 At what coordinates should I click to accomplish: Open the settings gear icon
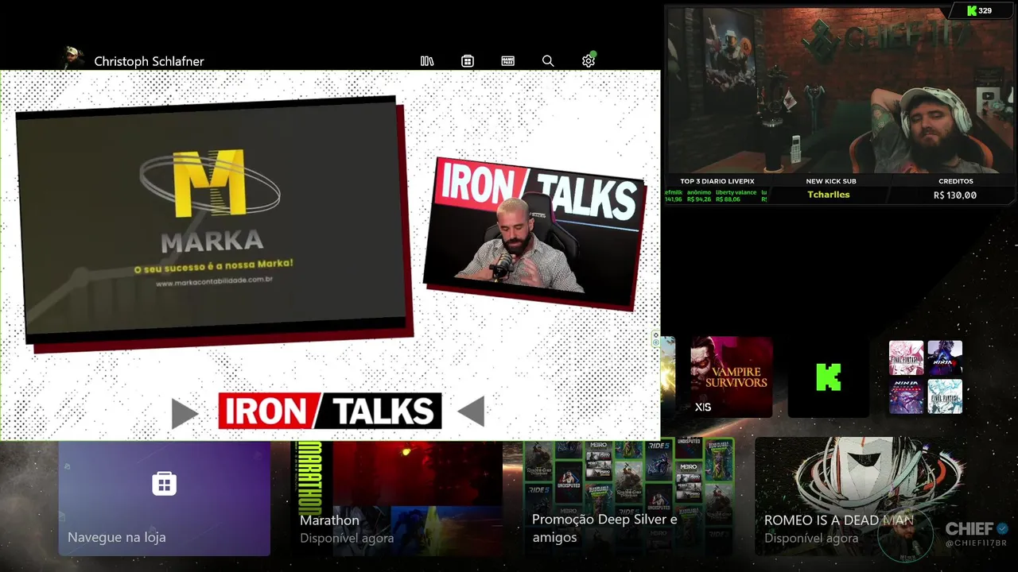(589, 61)
